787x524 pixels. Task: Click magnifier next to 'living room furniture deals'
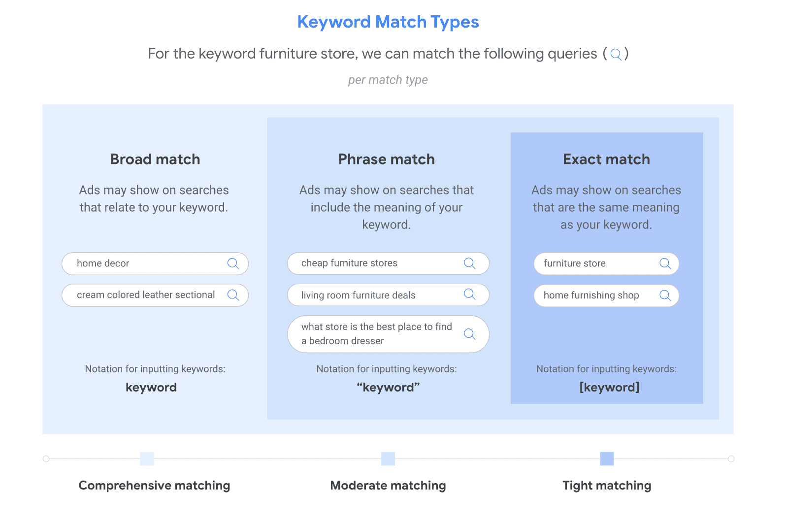469,295
